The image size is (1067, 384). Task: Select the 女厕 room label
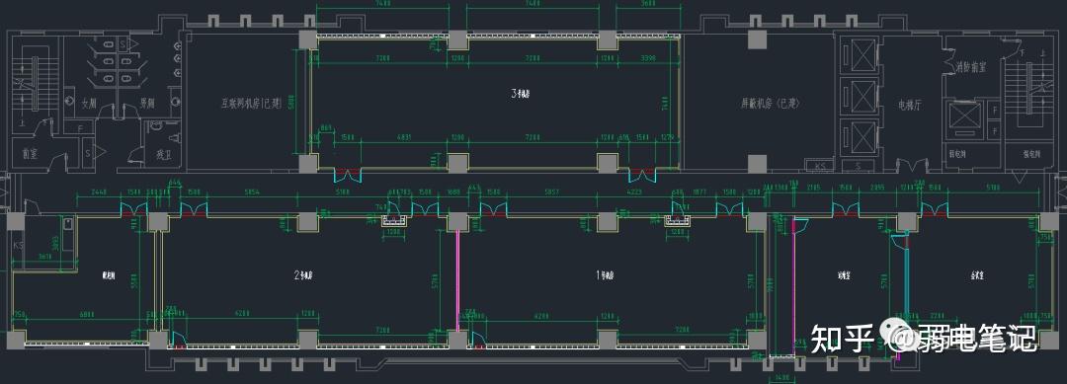coord(89,105)
